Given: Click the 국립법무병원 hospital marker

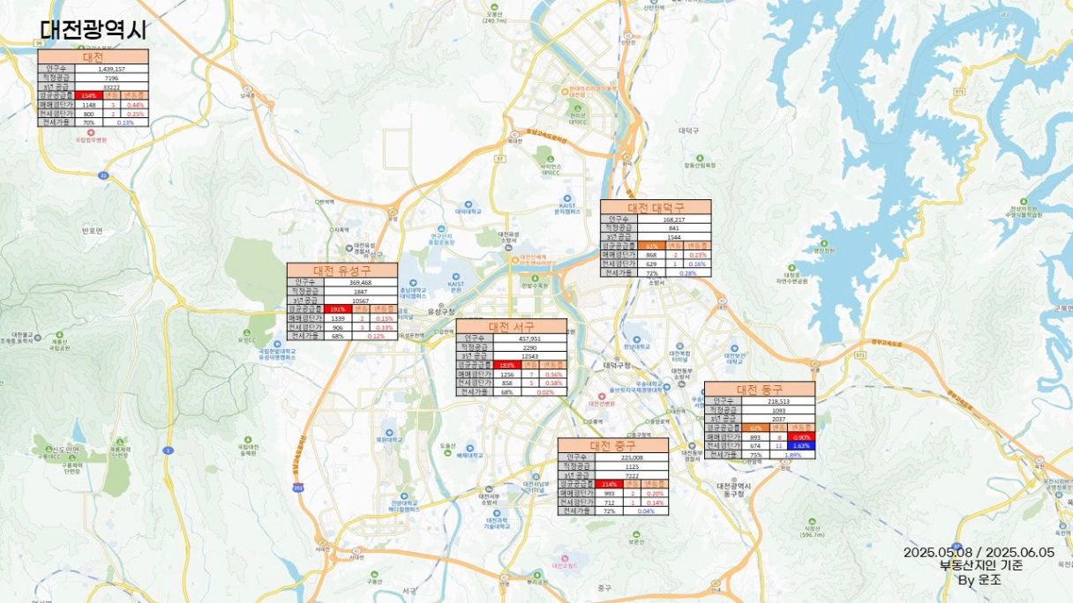Looking at the screenshot, I should coord(91,132).
